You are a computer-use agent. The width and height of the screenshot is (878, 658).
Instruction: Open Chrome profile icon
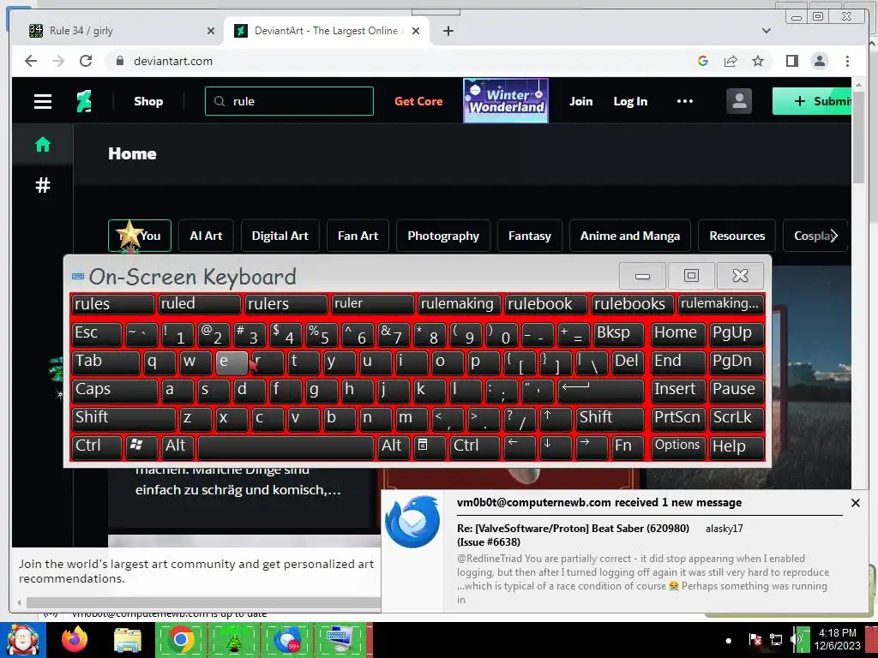[x=819, y=61]
